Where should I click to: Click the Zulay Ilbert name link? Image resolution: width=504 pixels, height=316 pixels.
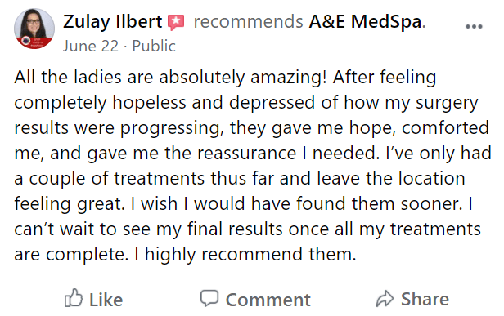coord(113,22)
